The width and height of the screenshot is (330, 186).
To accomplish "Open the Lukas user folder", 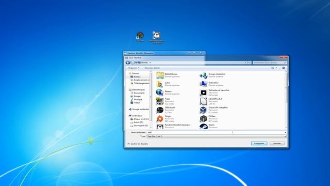I will 168,84.
